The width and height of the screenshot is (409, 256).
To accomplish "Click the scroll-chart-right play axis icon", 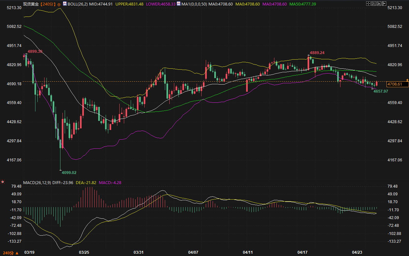I will tap(379, 4).
